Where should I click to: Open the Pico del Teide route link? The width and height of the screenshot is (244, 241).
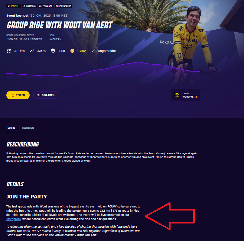(x=24, y=39)
